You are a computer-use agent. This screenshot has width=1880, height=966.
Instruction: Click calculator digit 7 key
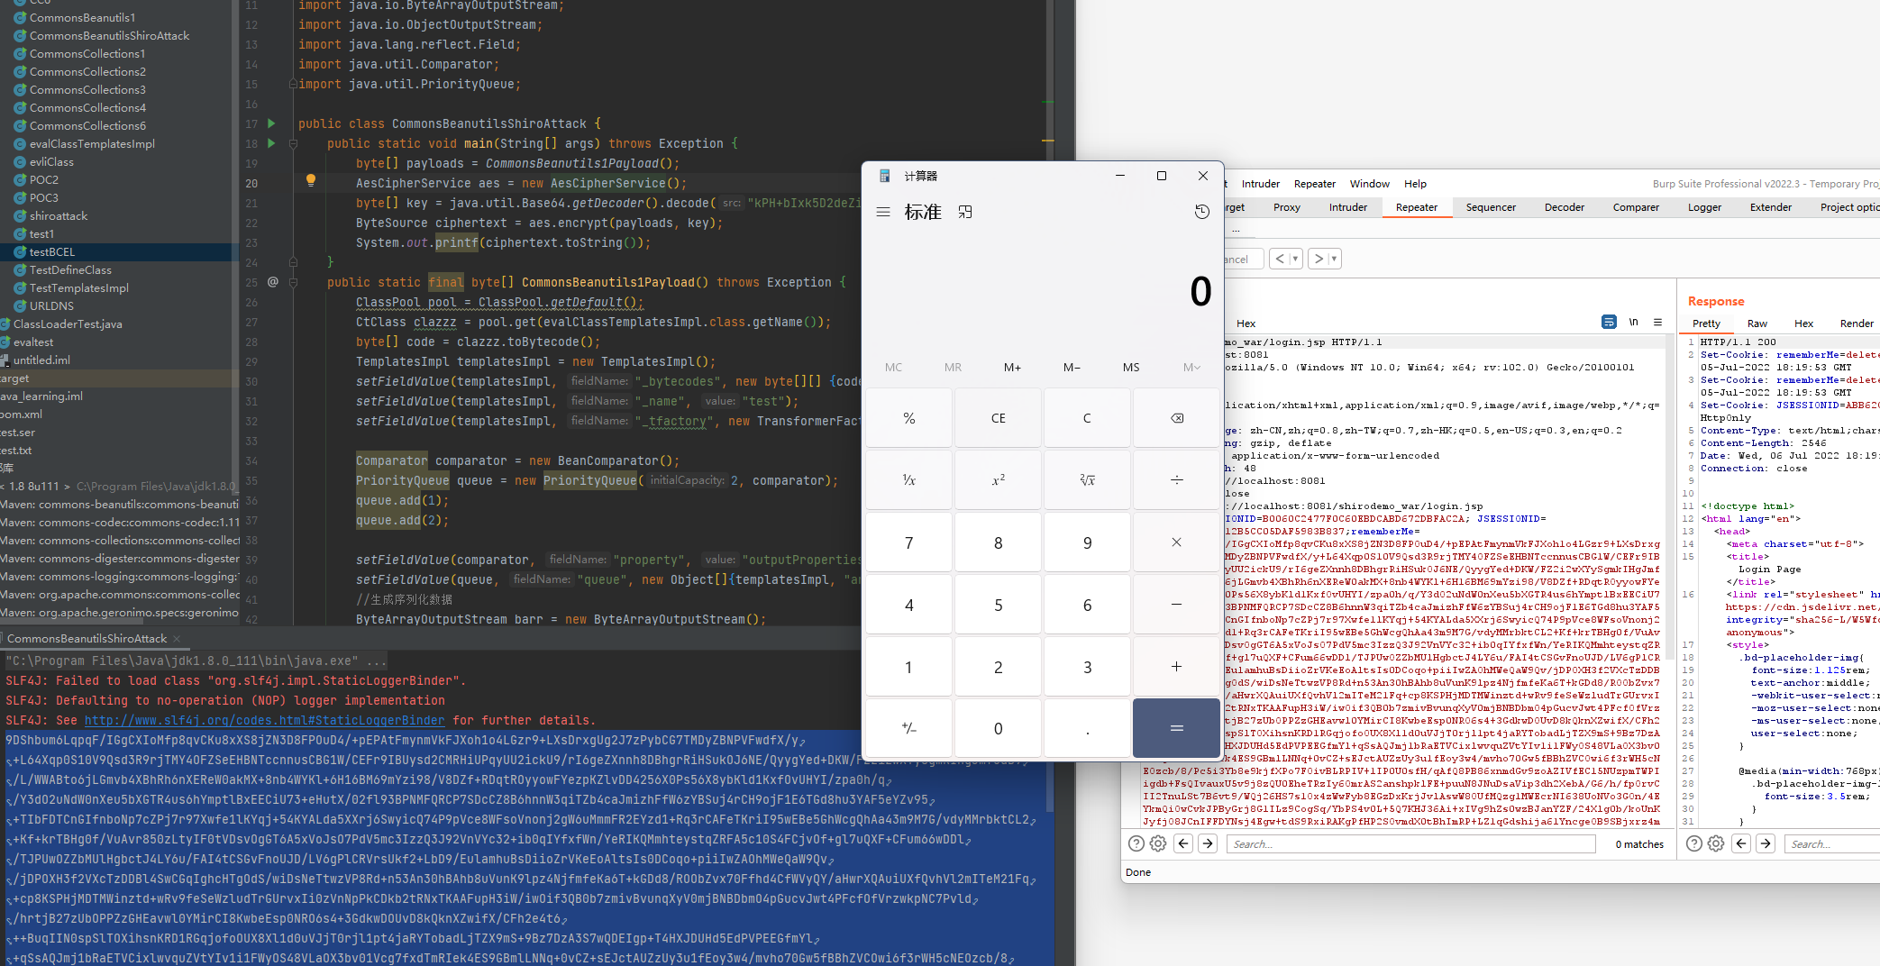coord(908,542)
